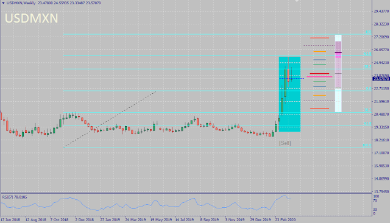This screenshot has width=390, height=223.
Task: Click the 17 Jun 2018 date label
Action: (10, 220)
